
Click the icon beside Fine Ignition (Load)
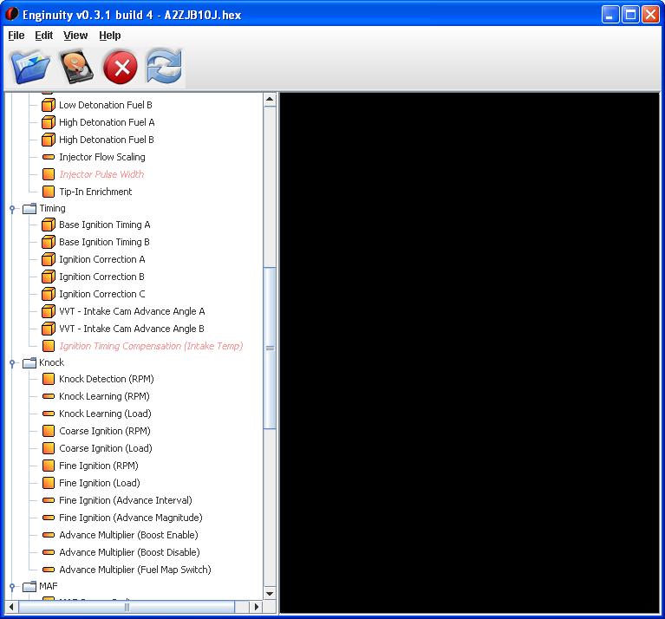pos(49,483)
